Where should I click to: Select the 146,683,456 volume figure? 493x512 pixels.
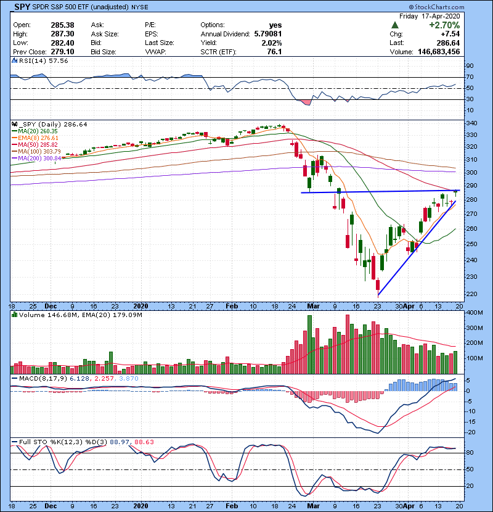439,52
